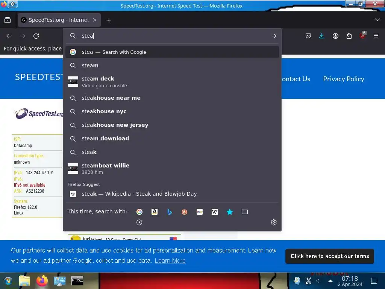Open the Pocket save icon
Image resolution: width=385 pixels, height=289 pixels.
coord(308,36)
